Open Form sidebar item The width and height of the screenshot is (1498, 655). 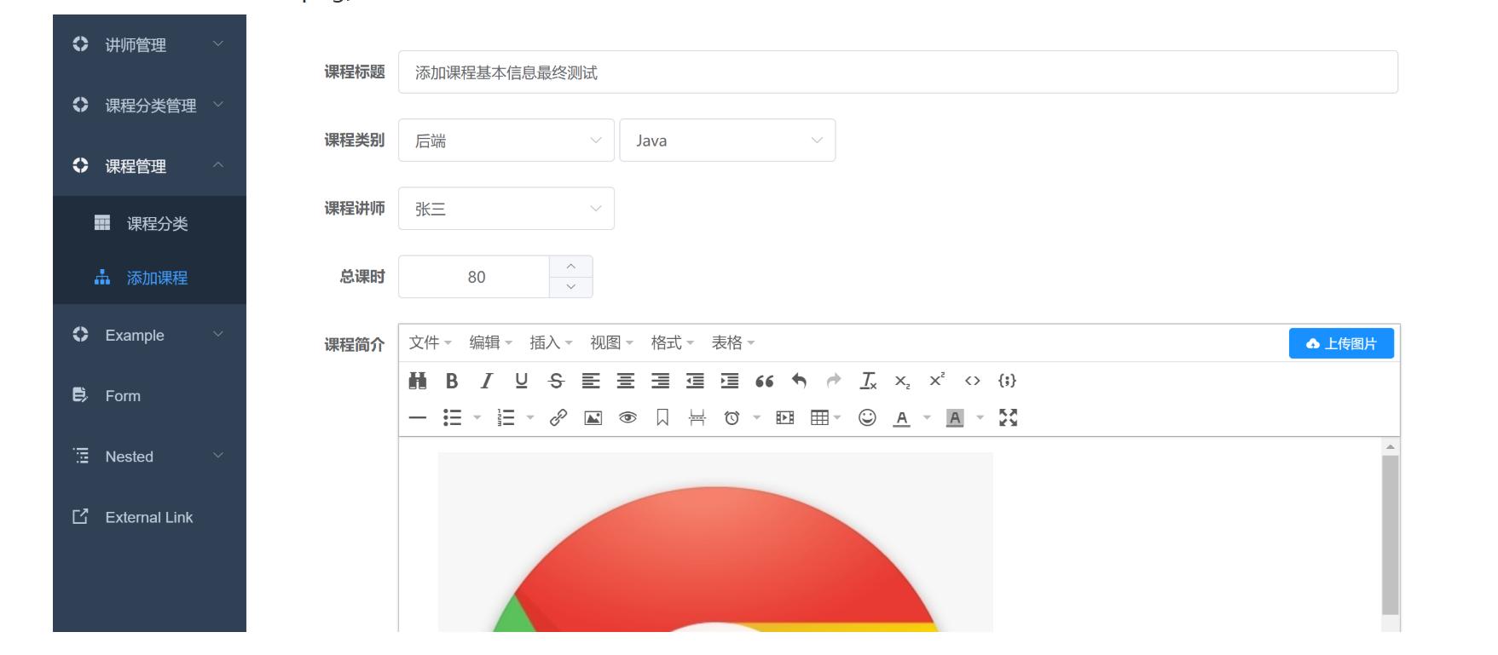pos(149,395)
